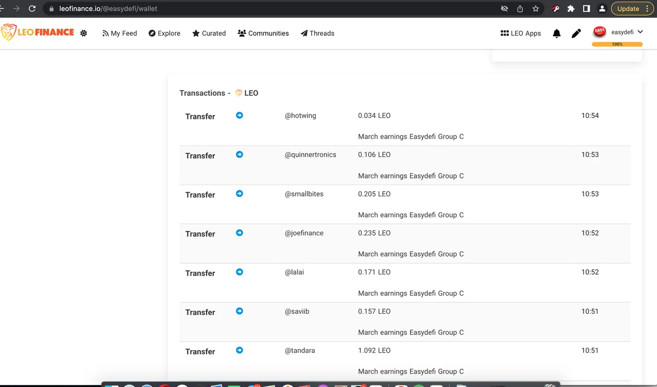Image resolution: width=657 pixels, height=387 pixels.
Task: Click the 0.205 LEO amount
Action: [374, 194]
